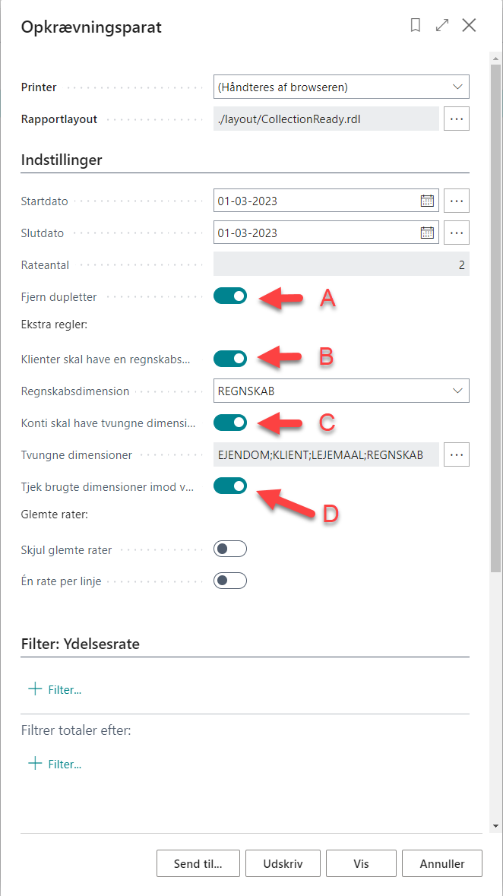Open the Printer dropdown list
This screenshot has height=896, width=503.
341,87
